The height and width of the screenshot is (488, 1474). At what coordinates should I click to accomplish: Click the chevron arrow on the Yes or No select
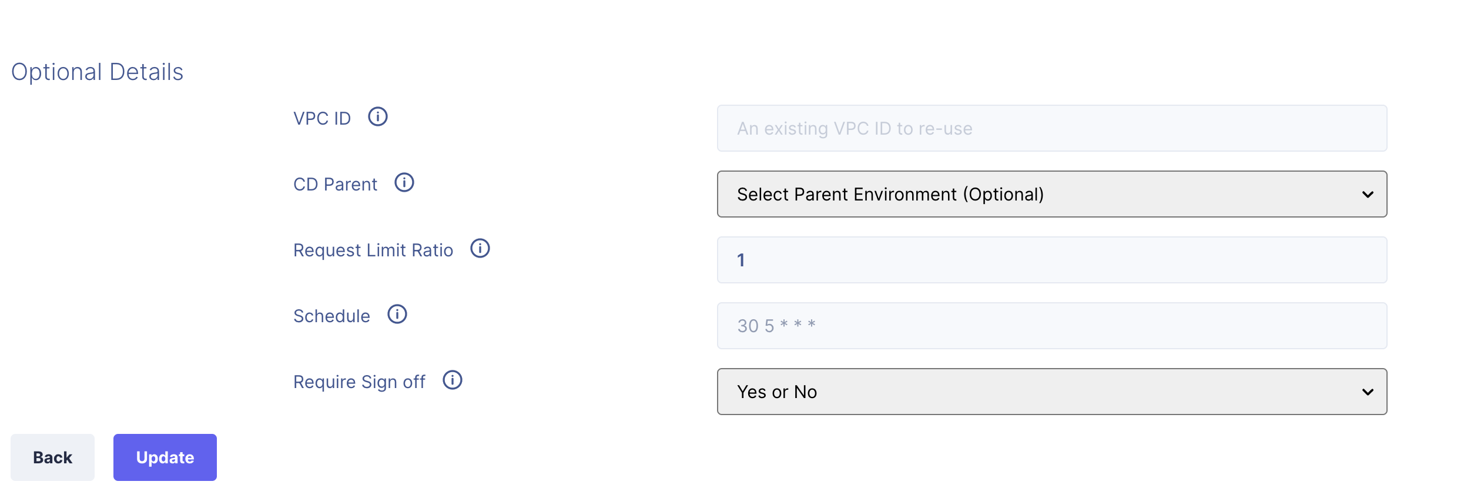(1368, 392)
